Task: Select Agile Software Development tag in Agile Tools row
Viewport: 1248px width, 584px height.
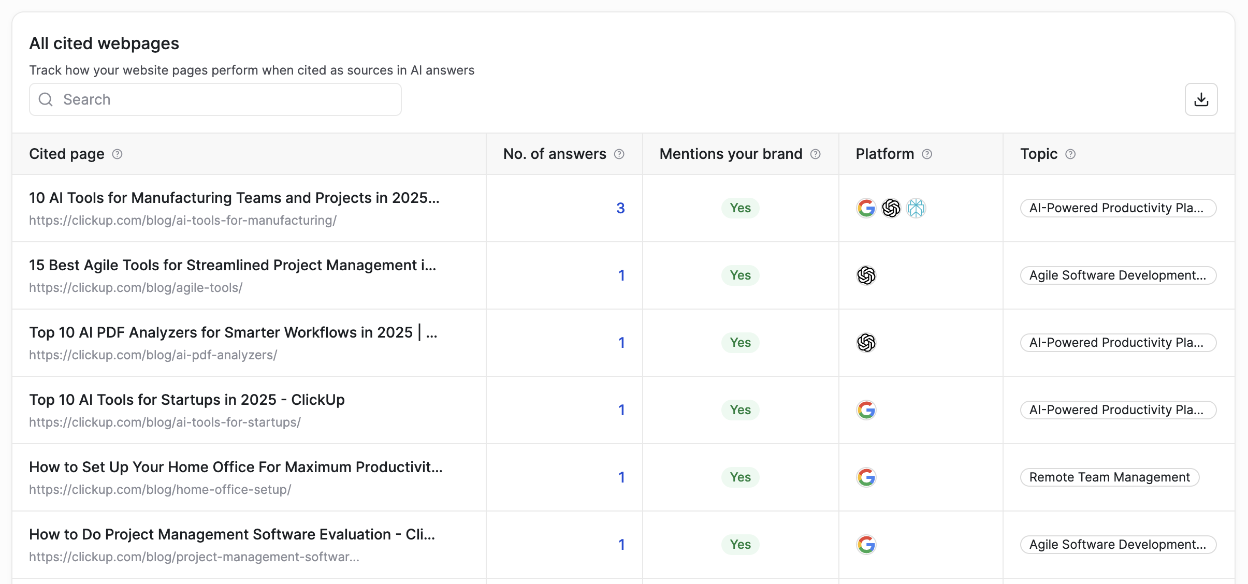Action: tap(1118, 275)
